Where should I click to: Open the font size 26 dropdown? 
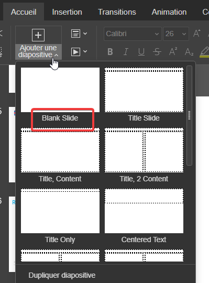(176, 34)
